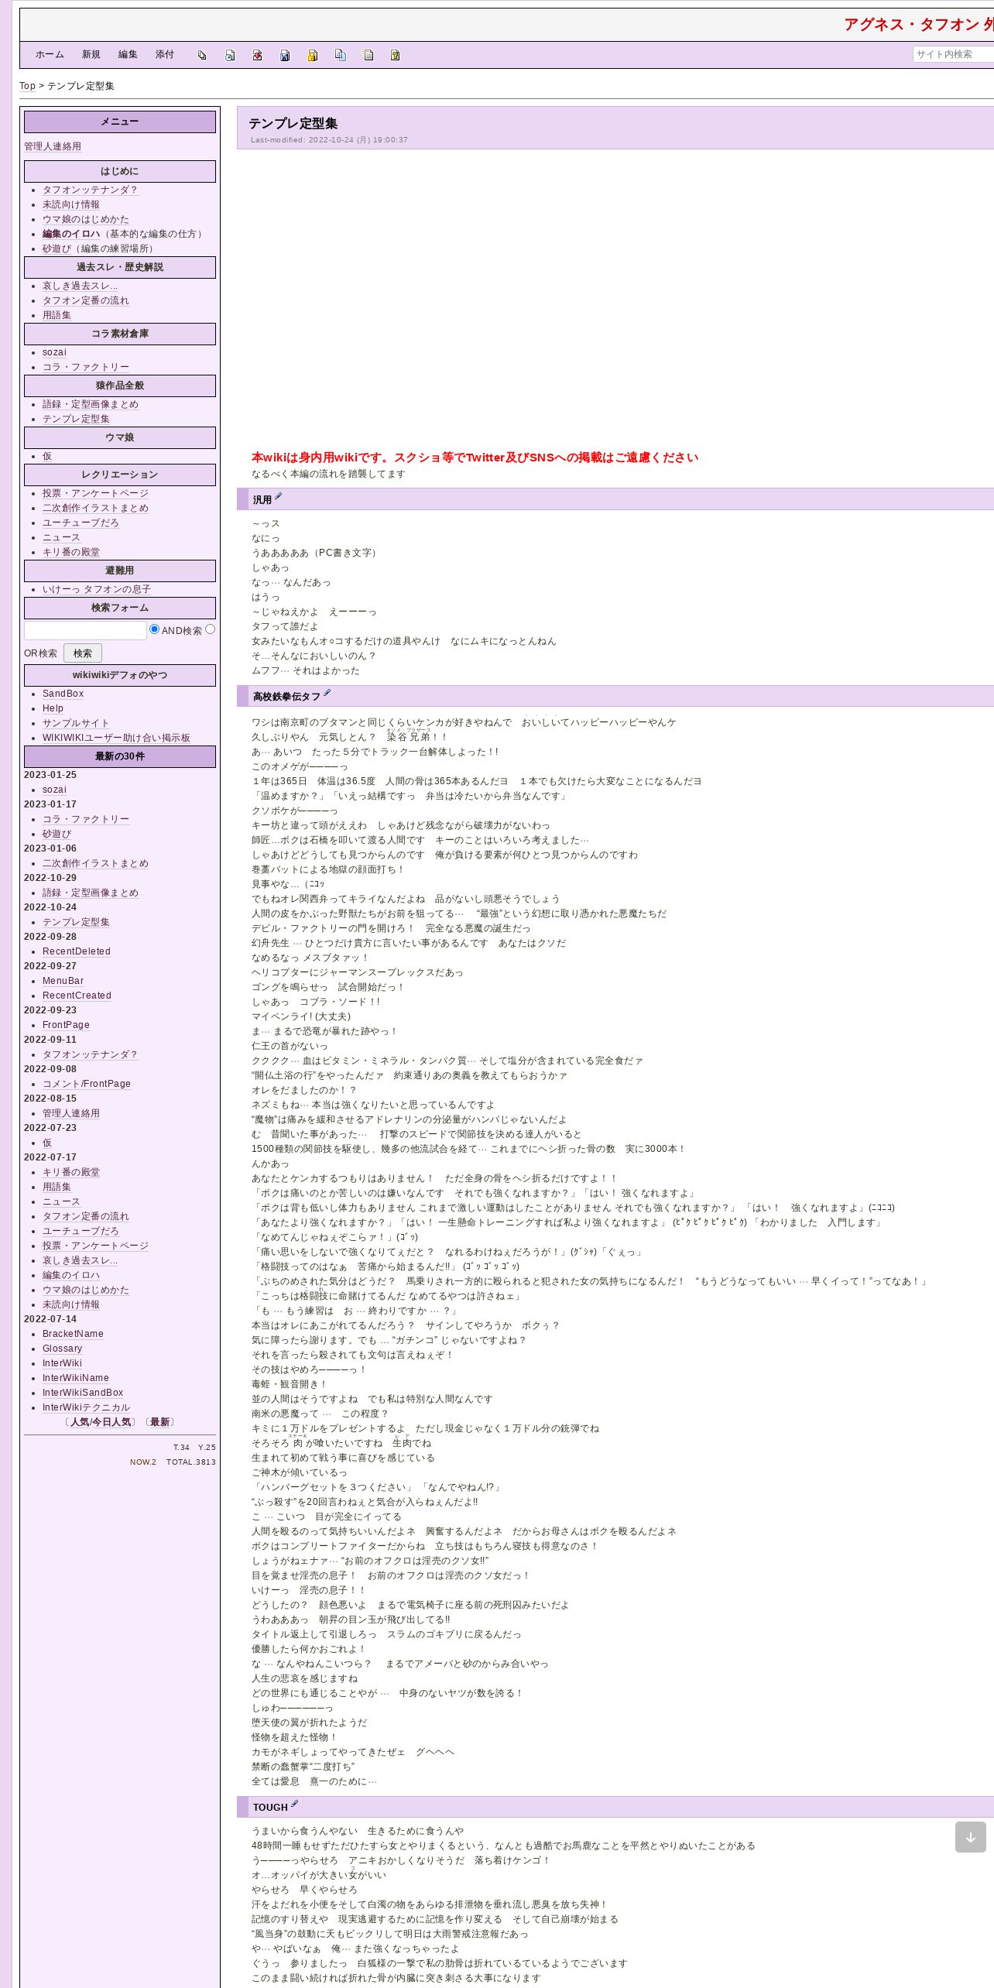
Task: Edit the 高校鉄拳伝タフ section via pencil icon
Action: tap(327, 694)
